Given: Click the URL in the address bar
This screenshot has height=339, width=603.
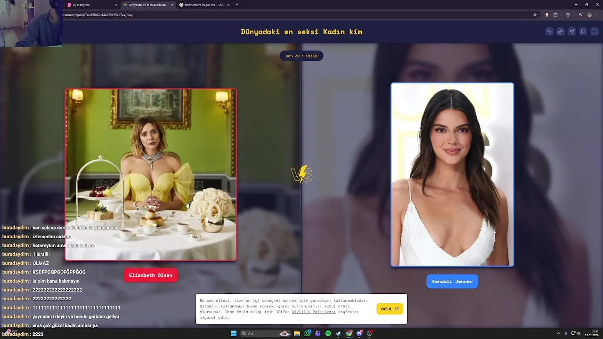Looking at the screenshot, I should pyautogui.click(x=98, y=15).
